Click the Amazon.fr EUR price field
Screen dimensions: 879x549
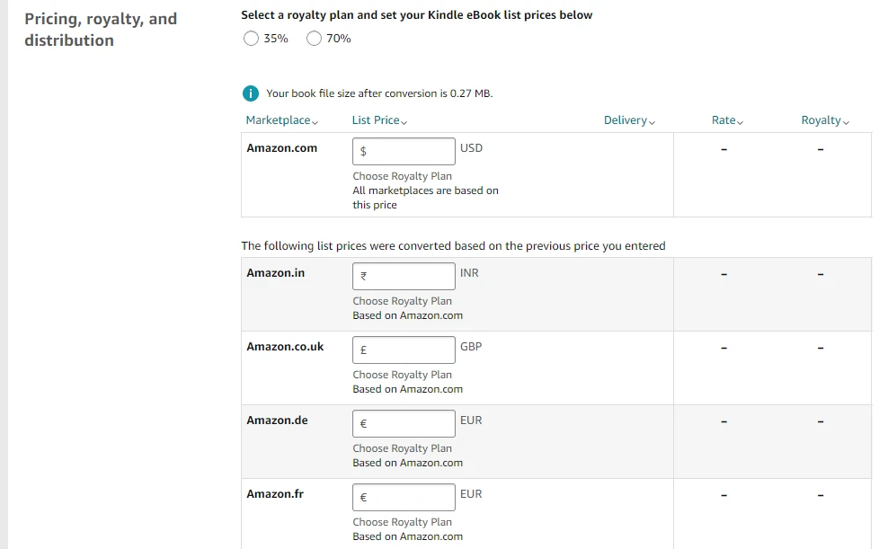[404, 497]
